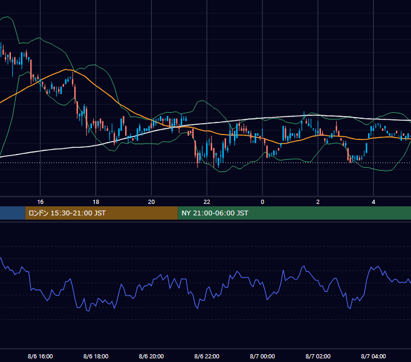Click the 16 hour label on price chart axis
Image resolution: width=411 pixels, height=362 pixels.
click(40, 202)
